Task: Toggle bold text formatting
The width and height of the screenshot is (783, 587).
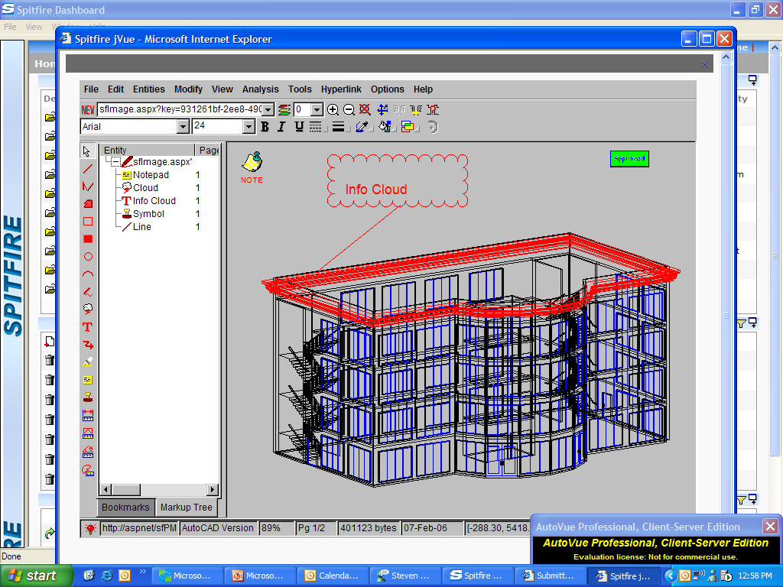Action: [265, 127]
